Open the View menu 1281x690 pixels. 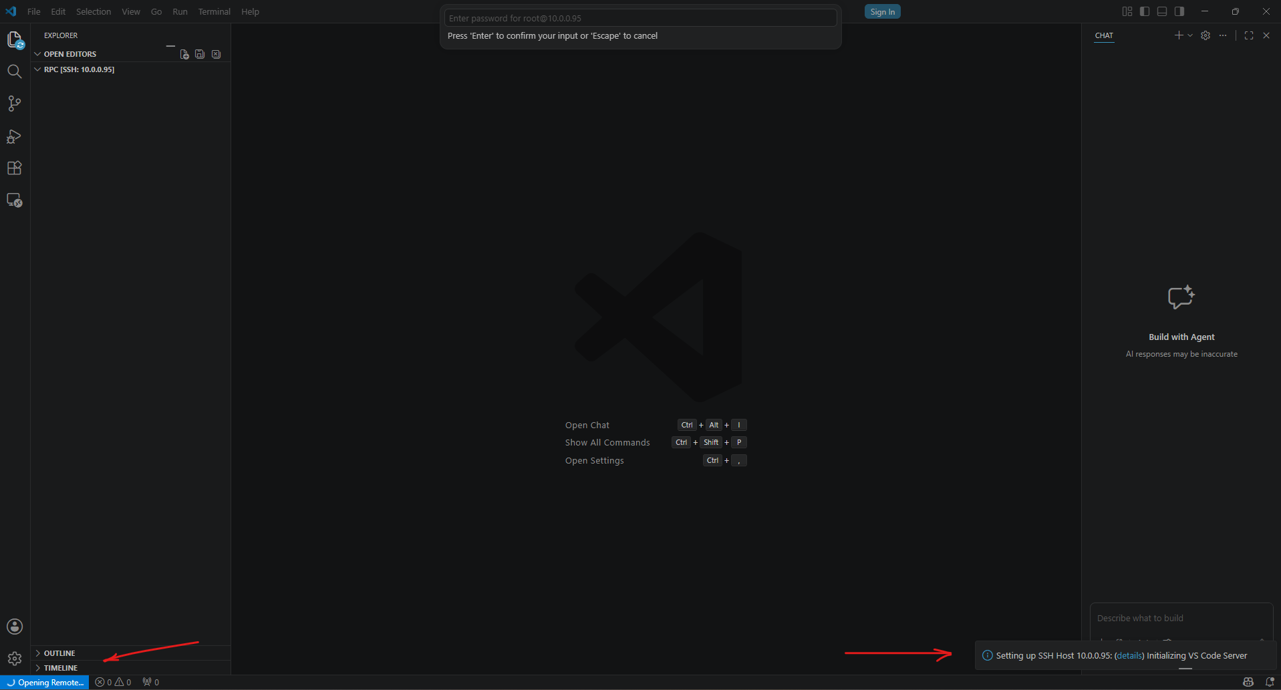[x=131, y=11]
